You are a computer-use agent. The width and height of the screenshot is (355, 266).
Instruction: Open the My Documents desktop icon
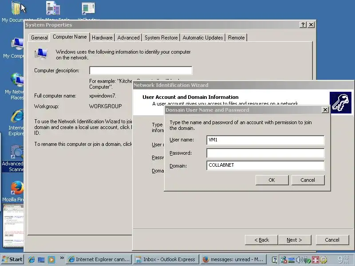pyautogui.click(x=16, y=8)
